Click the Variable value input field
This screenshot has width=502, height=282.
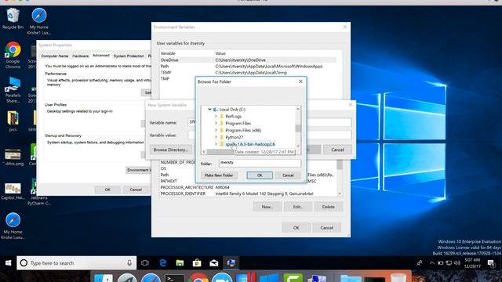[x=270, y=135]
